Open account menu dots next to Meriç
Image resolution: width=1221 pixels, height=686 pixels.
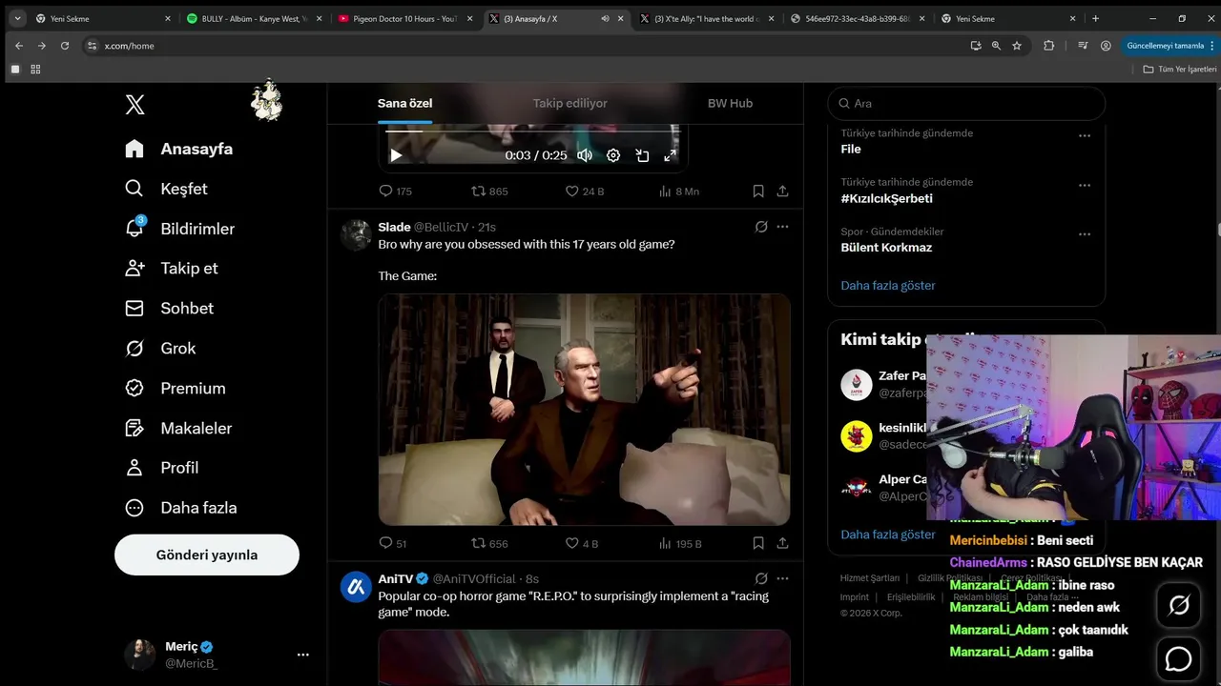(302, 655)
